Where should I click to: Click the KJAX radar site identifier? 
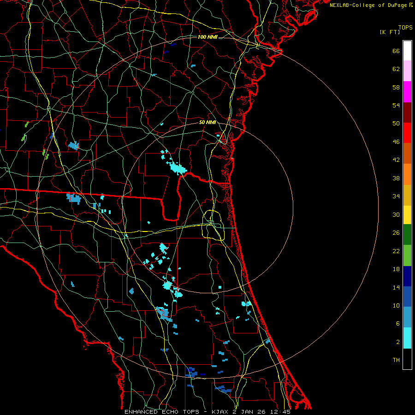click(x=220, y=412)
